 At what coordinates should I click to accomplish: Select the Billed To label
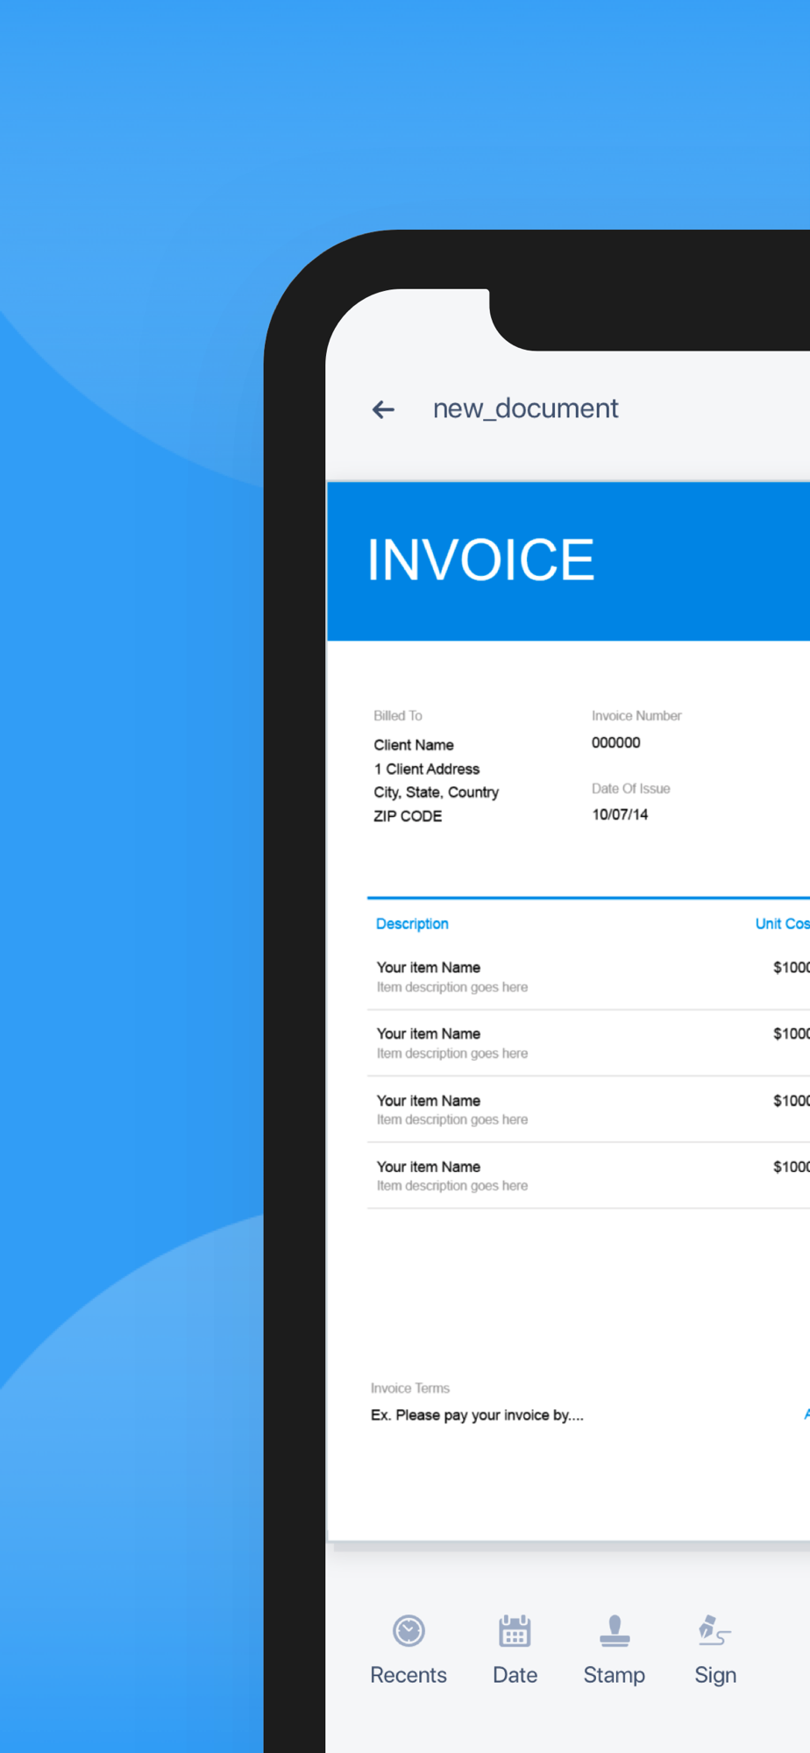click(398, 715)
